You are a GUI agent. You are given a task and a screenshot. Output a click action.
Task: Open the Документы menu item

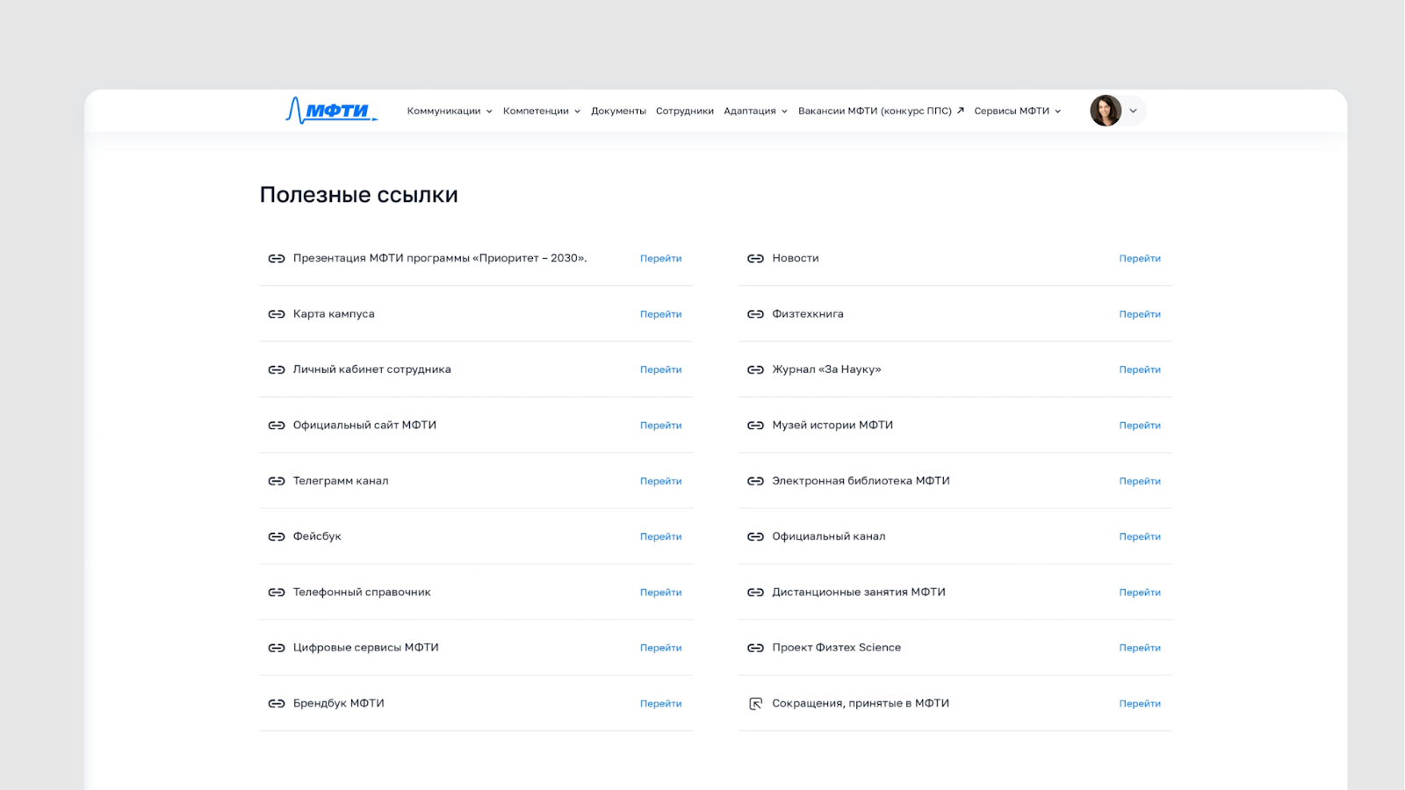click(x=618, y=111)
